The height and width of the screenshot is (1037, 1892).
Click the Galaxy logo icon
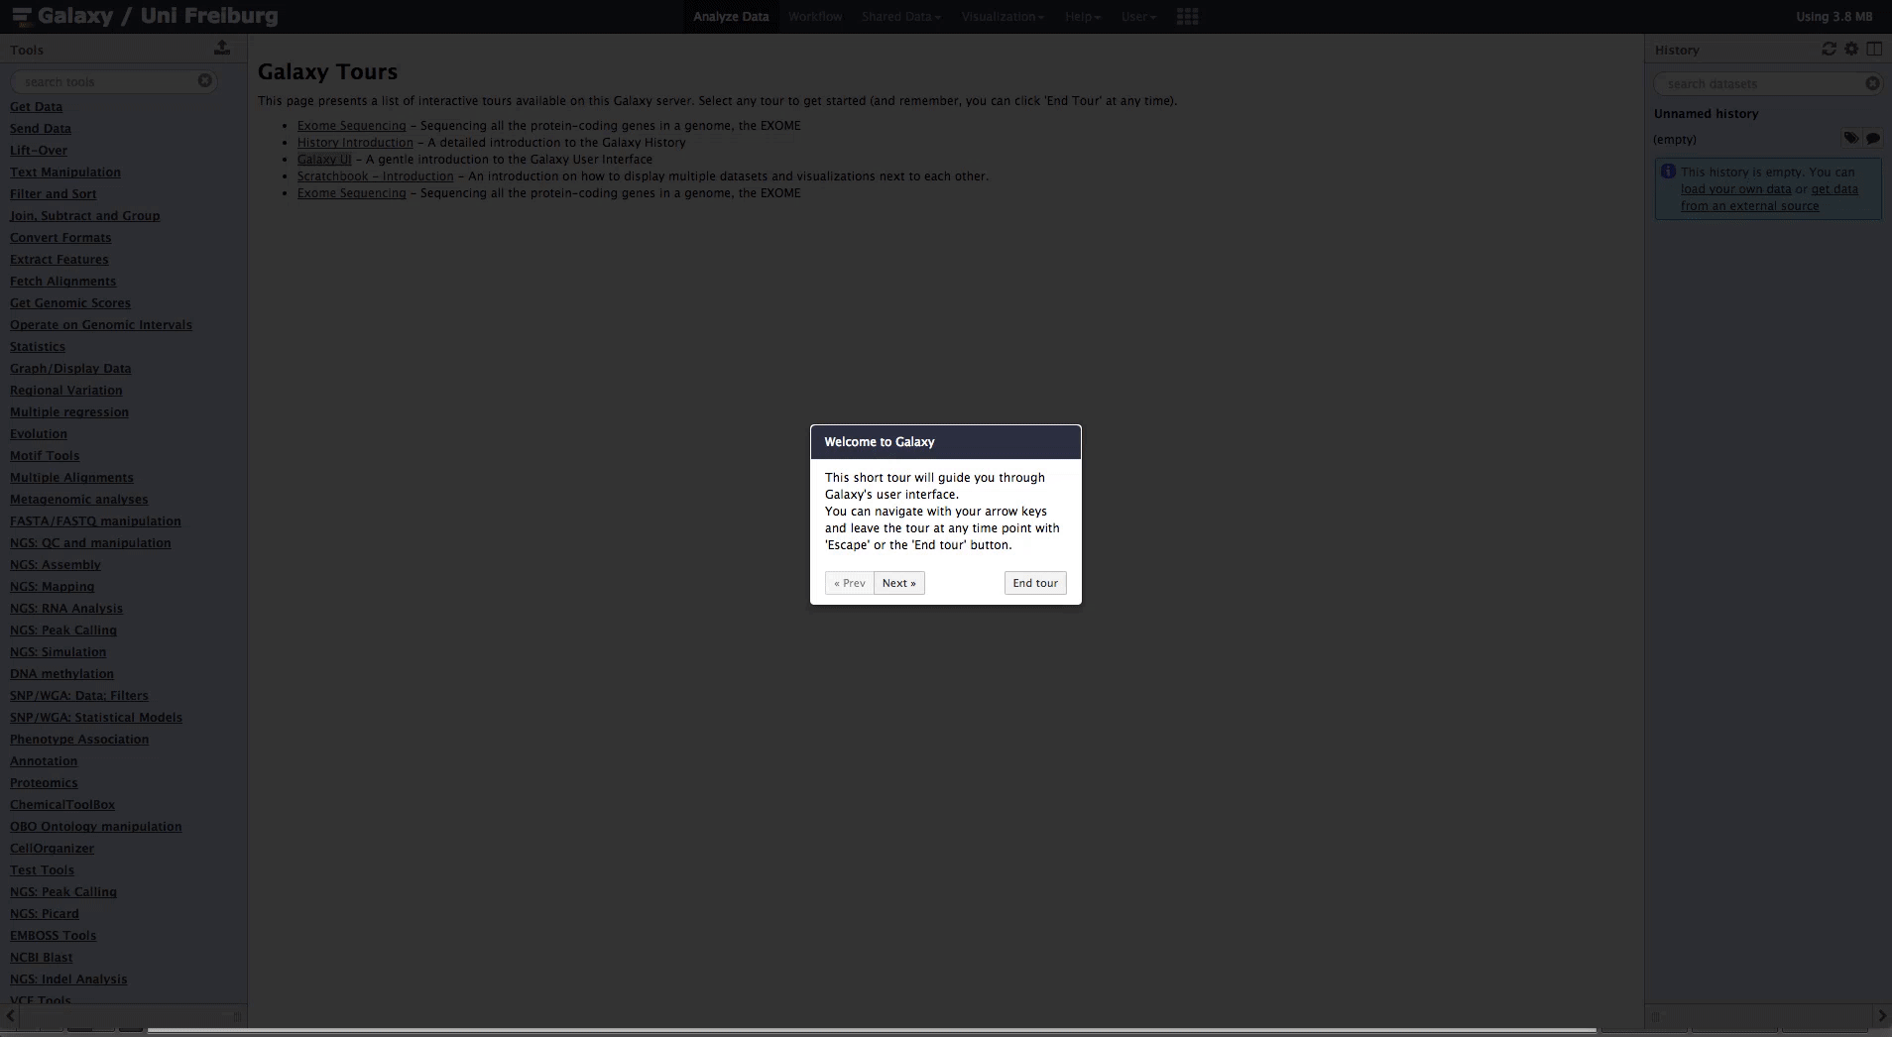coord(22,17)
